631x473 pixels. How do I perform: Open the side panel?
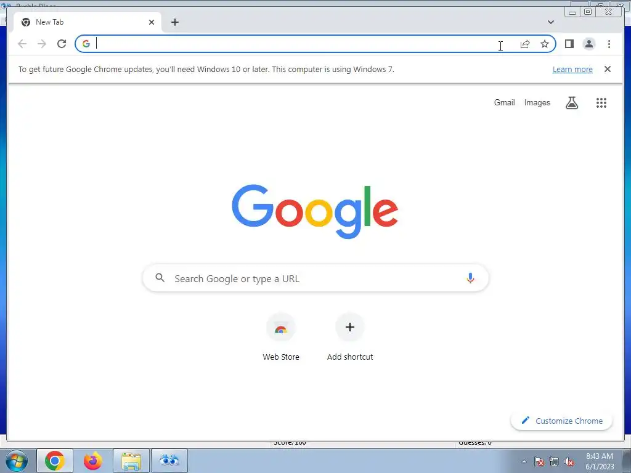point(569,44)
